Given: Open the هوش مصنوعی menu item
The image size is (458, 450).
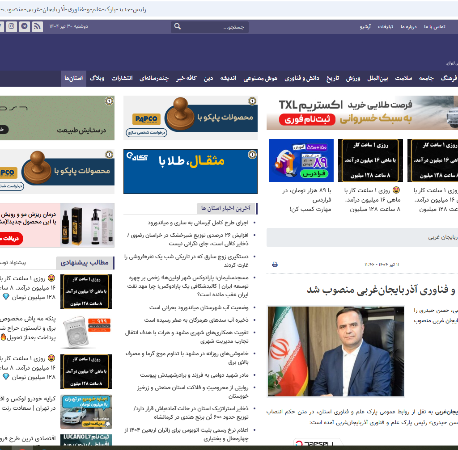Looking at the screenshot, I should pos(260,78).
